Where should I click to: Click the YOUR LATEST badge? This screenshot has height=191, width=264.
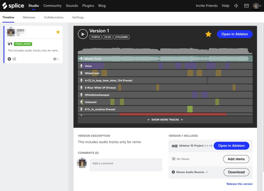(23, 44)
